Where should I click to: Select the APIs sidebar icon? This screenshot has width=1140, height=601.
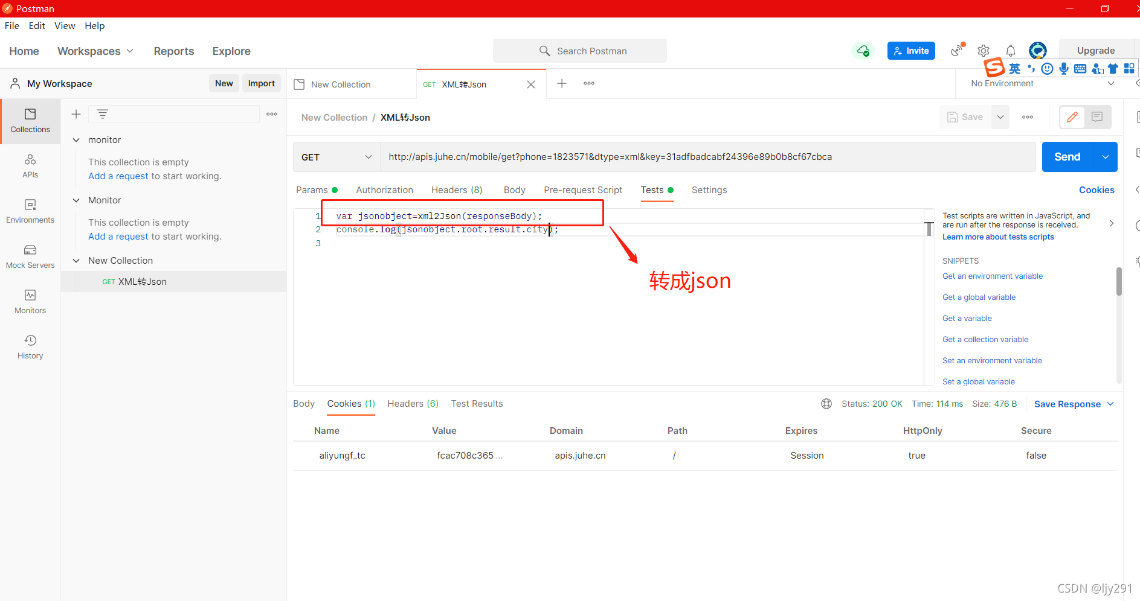point(30,166)
